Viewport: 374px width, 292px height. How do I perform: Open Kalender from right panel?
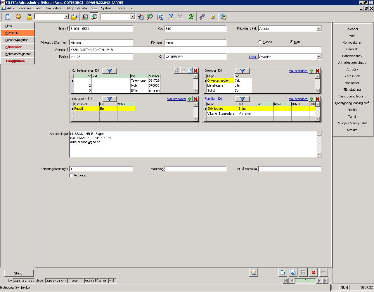click(352, 29)
